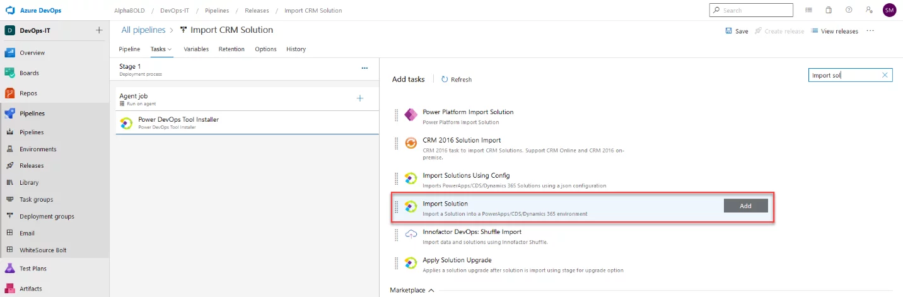Switch to the Pipeline tab
903x297 pixels.
129,49
